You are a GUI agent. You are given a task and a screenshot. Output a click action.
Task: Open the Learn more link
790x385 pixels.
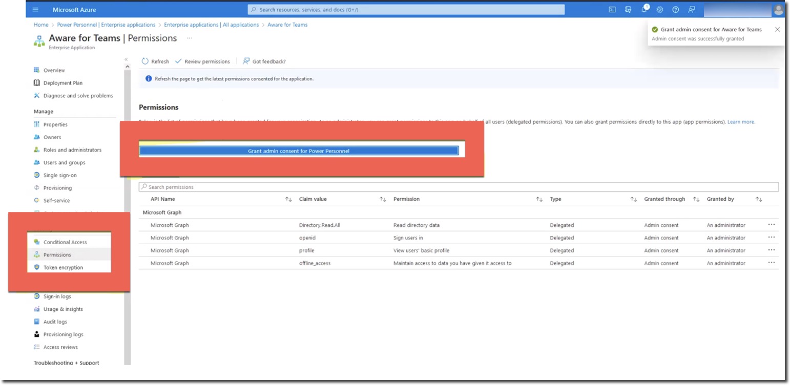pyautogui.click(x=741, y=122)
